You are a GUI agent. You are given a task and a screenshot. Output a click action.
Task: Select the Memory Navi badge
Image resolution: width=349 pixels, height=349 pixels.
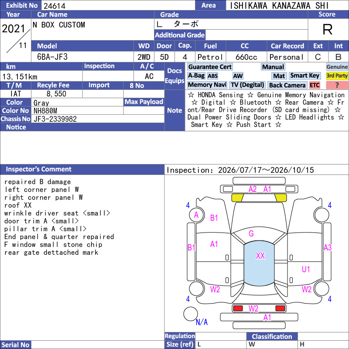coord(207,85)
